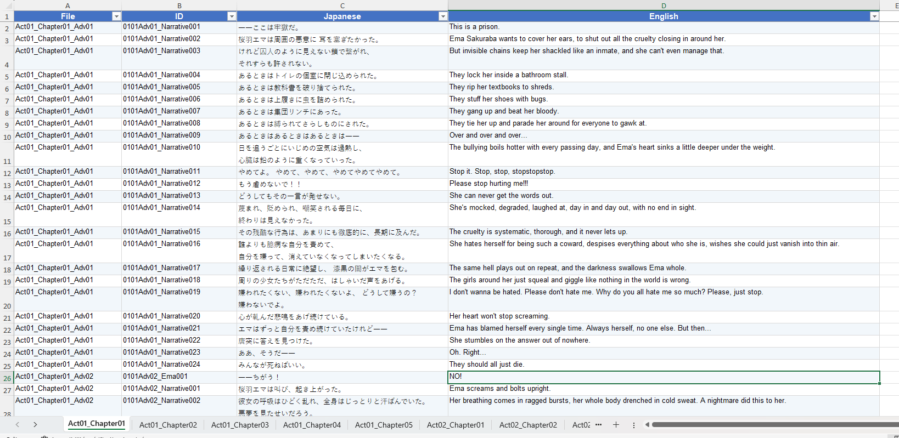The image size is (899, 438).
Task: Open the Act02_Chapter01 sheet tab
Action: point(456,424)
